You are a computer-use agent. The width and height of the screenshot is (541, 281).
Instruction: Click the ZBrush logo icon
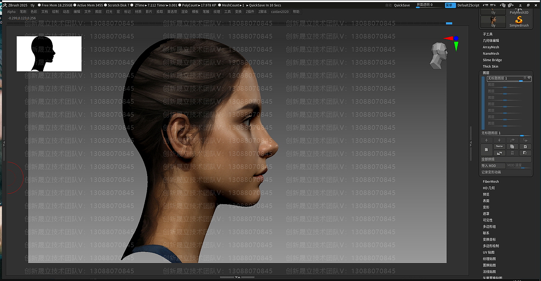[x=5, y=5]
